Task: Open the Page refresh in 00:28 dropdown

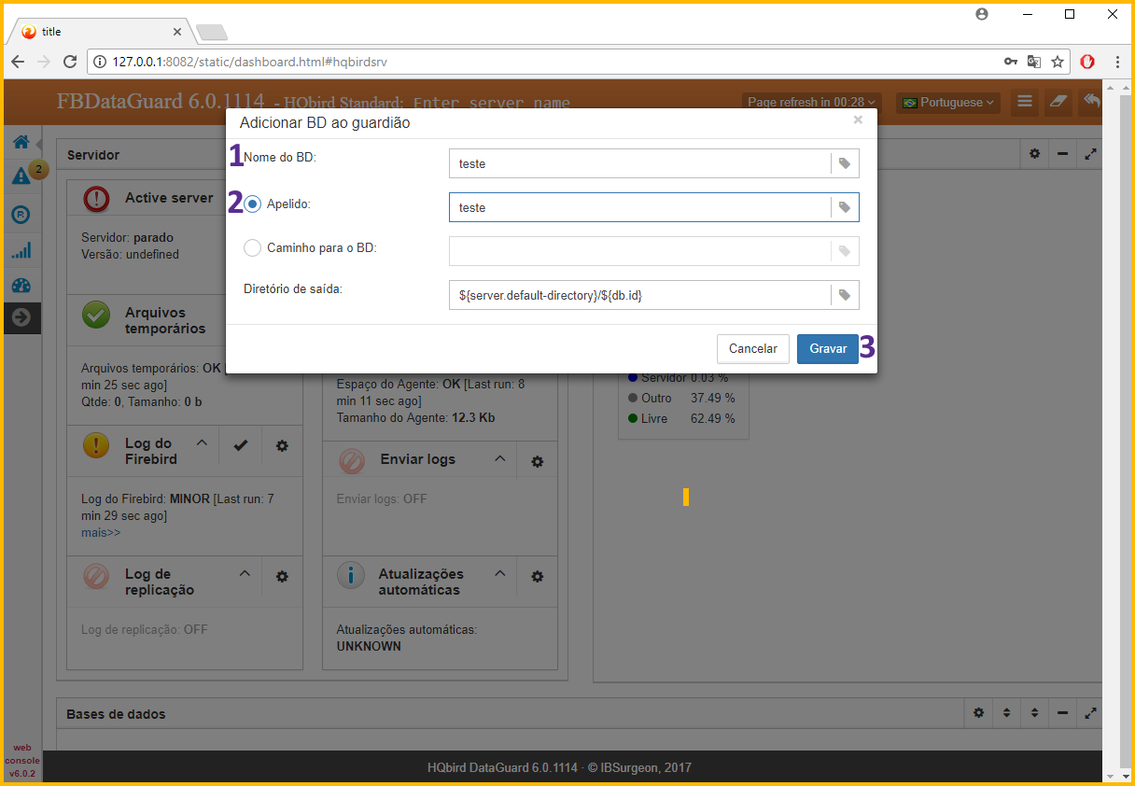Action: [x=812, y=102]
